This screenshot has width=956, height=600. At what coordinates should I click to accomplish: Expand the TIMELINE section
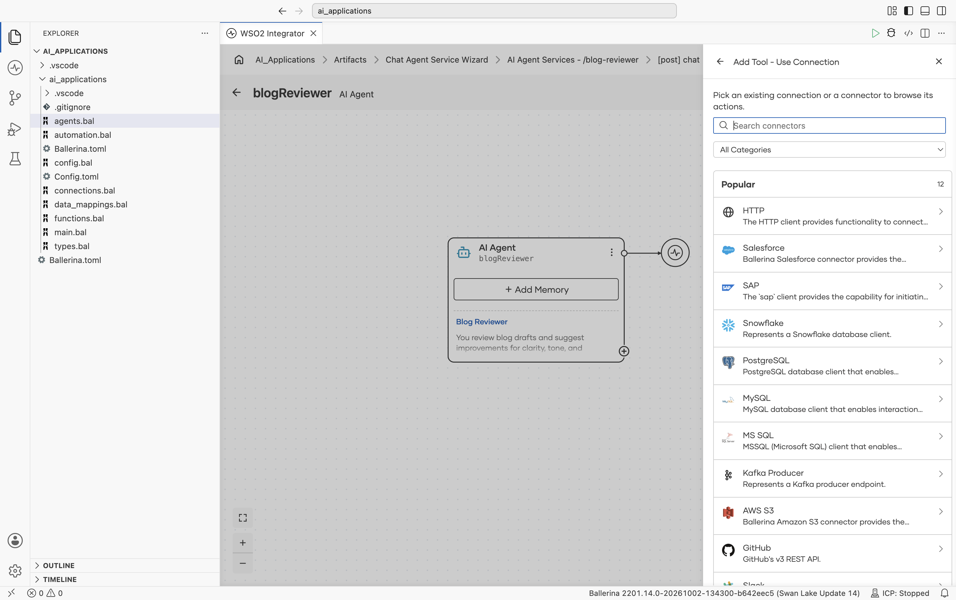pos(59,579)
